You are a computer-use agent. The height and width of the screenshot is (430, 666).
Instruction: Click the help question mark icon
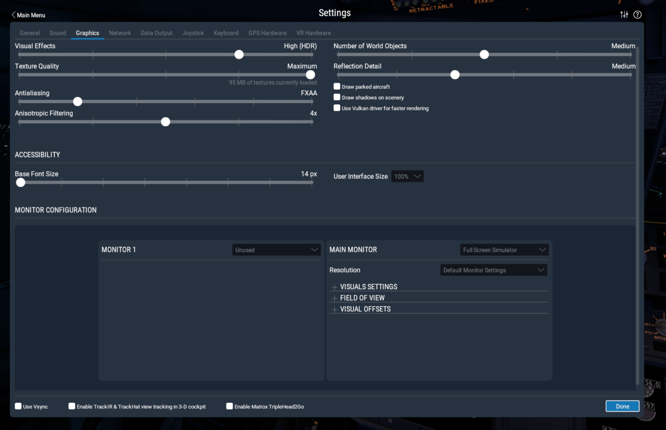(x=637, y=15)
